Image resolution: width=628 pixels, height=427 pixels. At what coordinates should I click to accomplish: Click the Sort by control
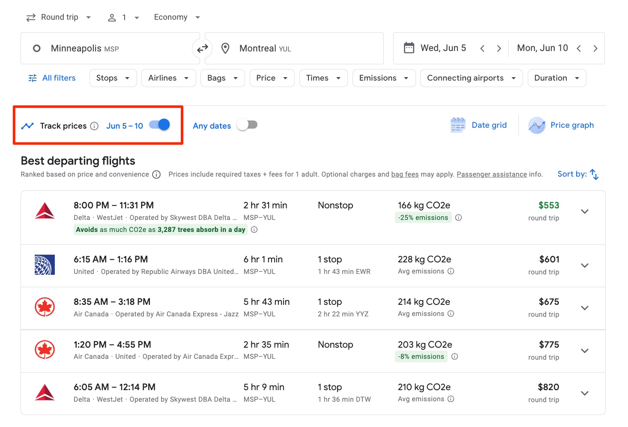(x=577, y=174)
